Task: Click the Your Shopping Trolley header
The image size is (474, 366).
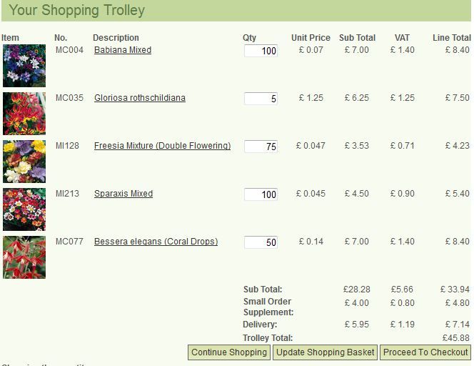Action: [x=77, y=10]
